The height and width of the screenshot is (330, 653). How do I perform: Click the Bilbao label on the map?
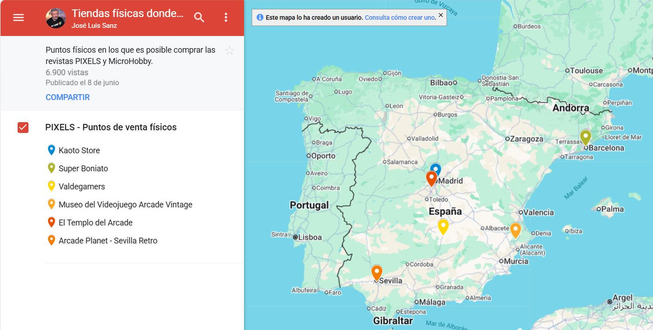[x=441, y=82]
